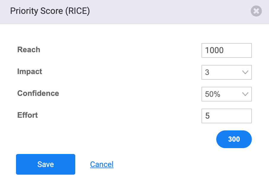Click the Priority Score (RICE) title

pyautogui.click(x=50, y=11)
